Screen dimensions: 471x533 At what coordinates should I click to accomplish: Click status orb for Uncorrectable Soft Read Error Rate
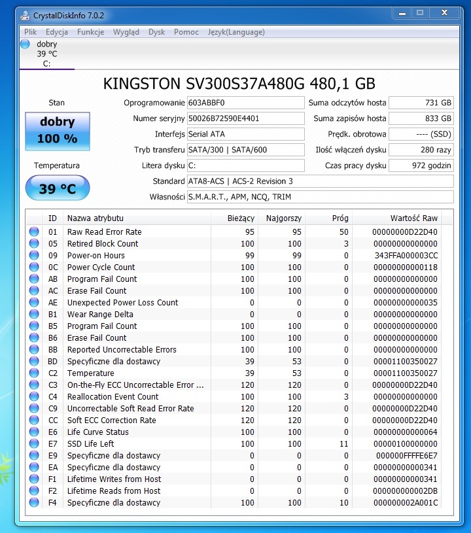click(34, 408)
